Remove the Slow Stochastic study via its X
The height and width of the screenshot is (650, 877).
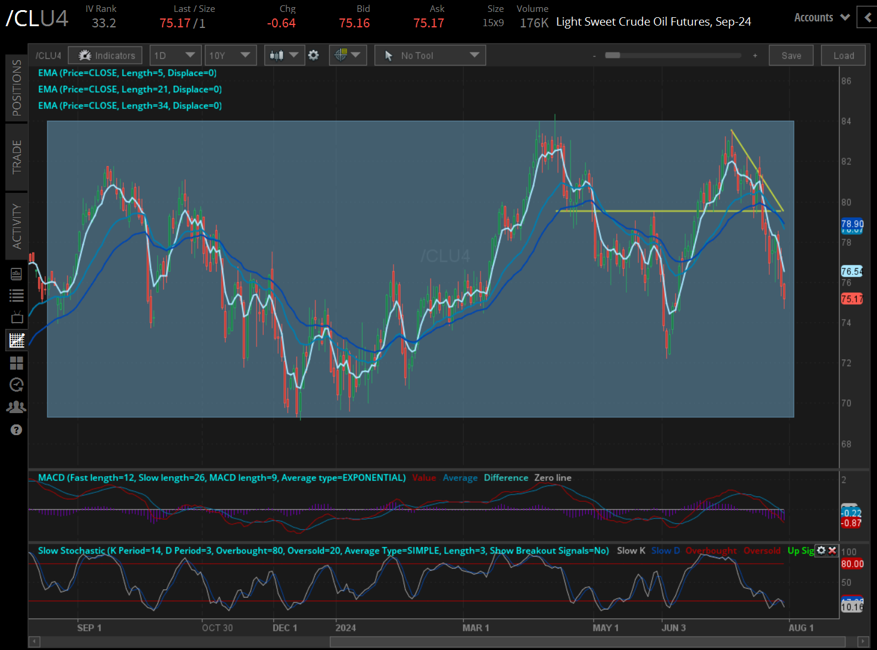click(x=832, y=551)
